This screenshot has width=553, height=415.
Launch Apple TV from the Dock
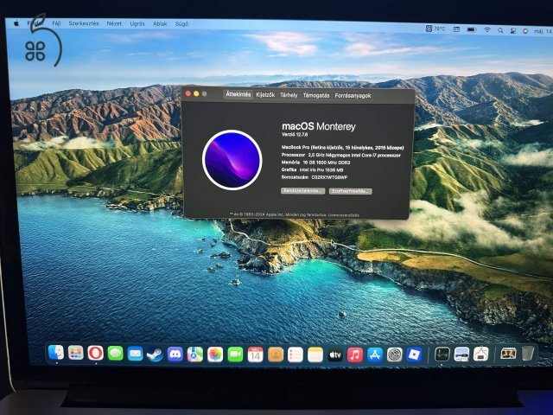click(x=335, y=355)
